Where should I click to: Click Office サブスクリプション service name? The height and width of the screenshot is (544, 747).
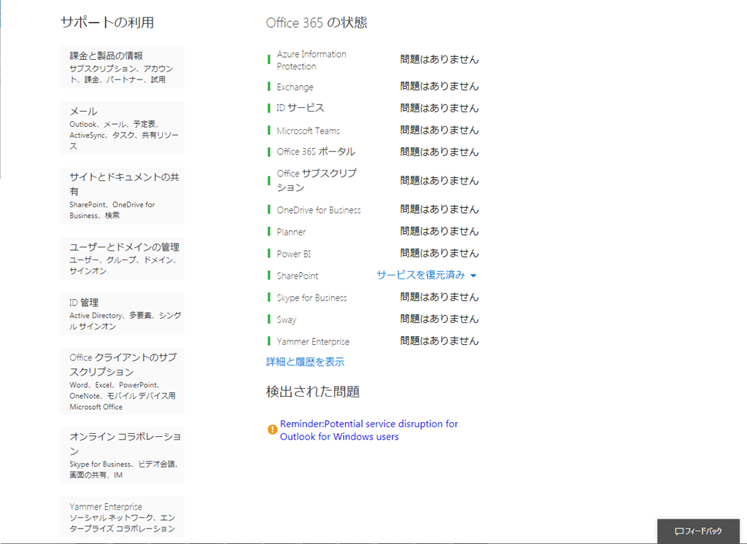click(317, 180)
